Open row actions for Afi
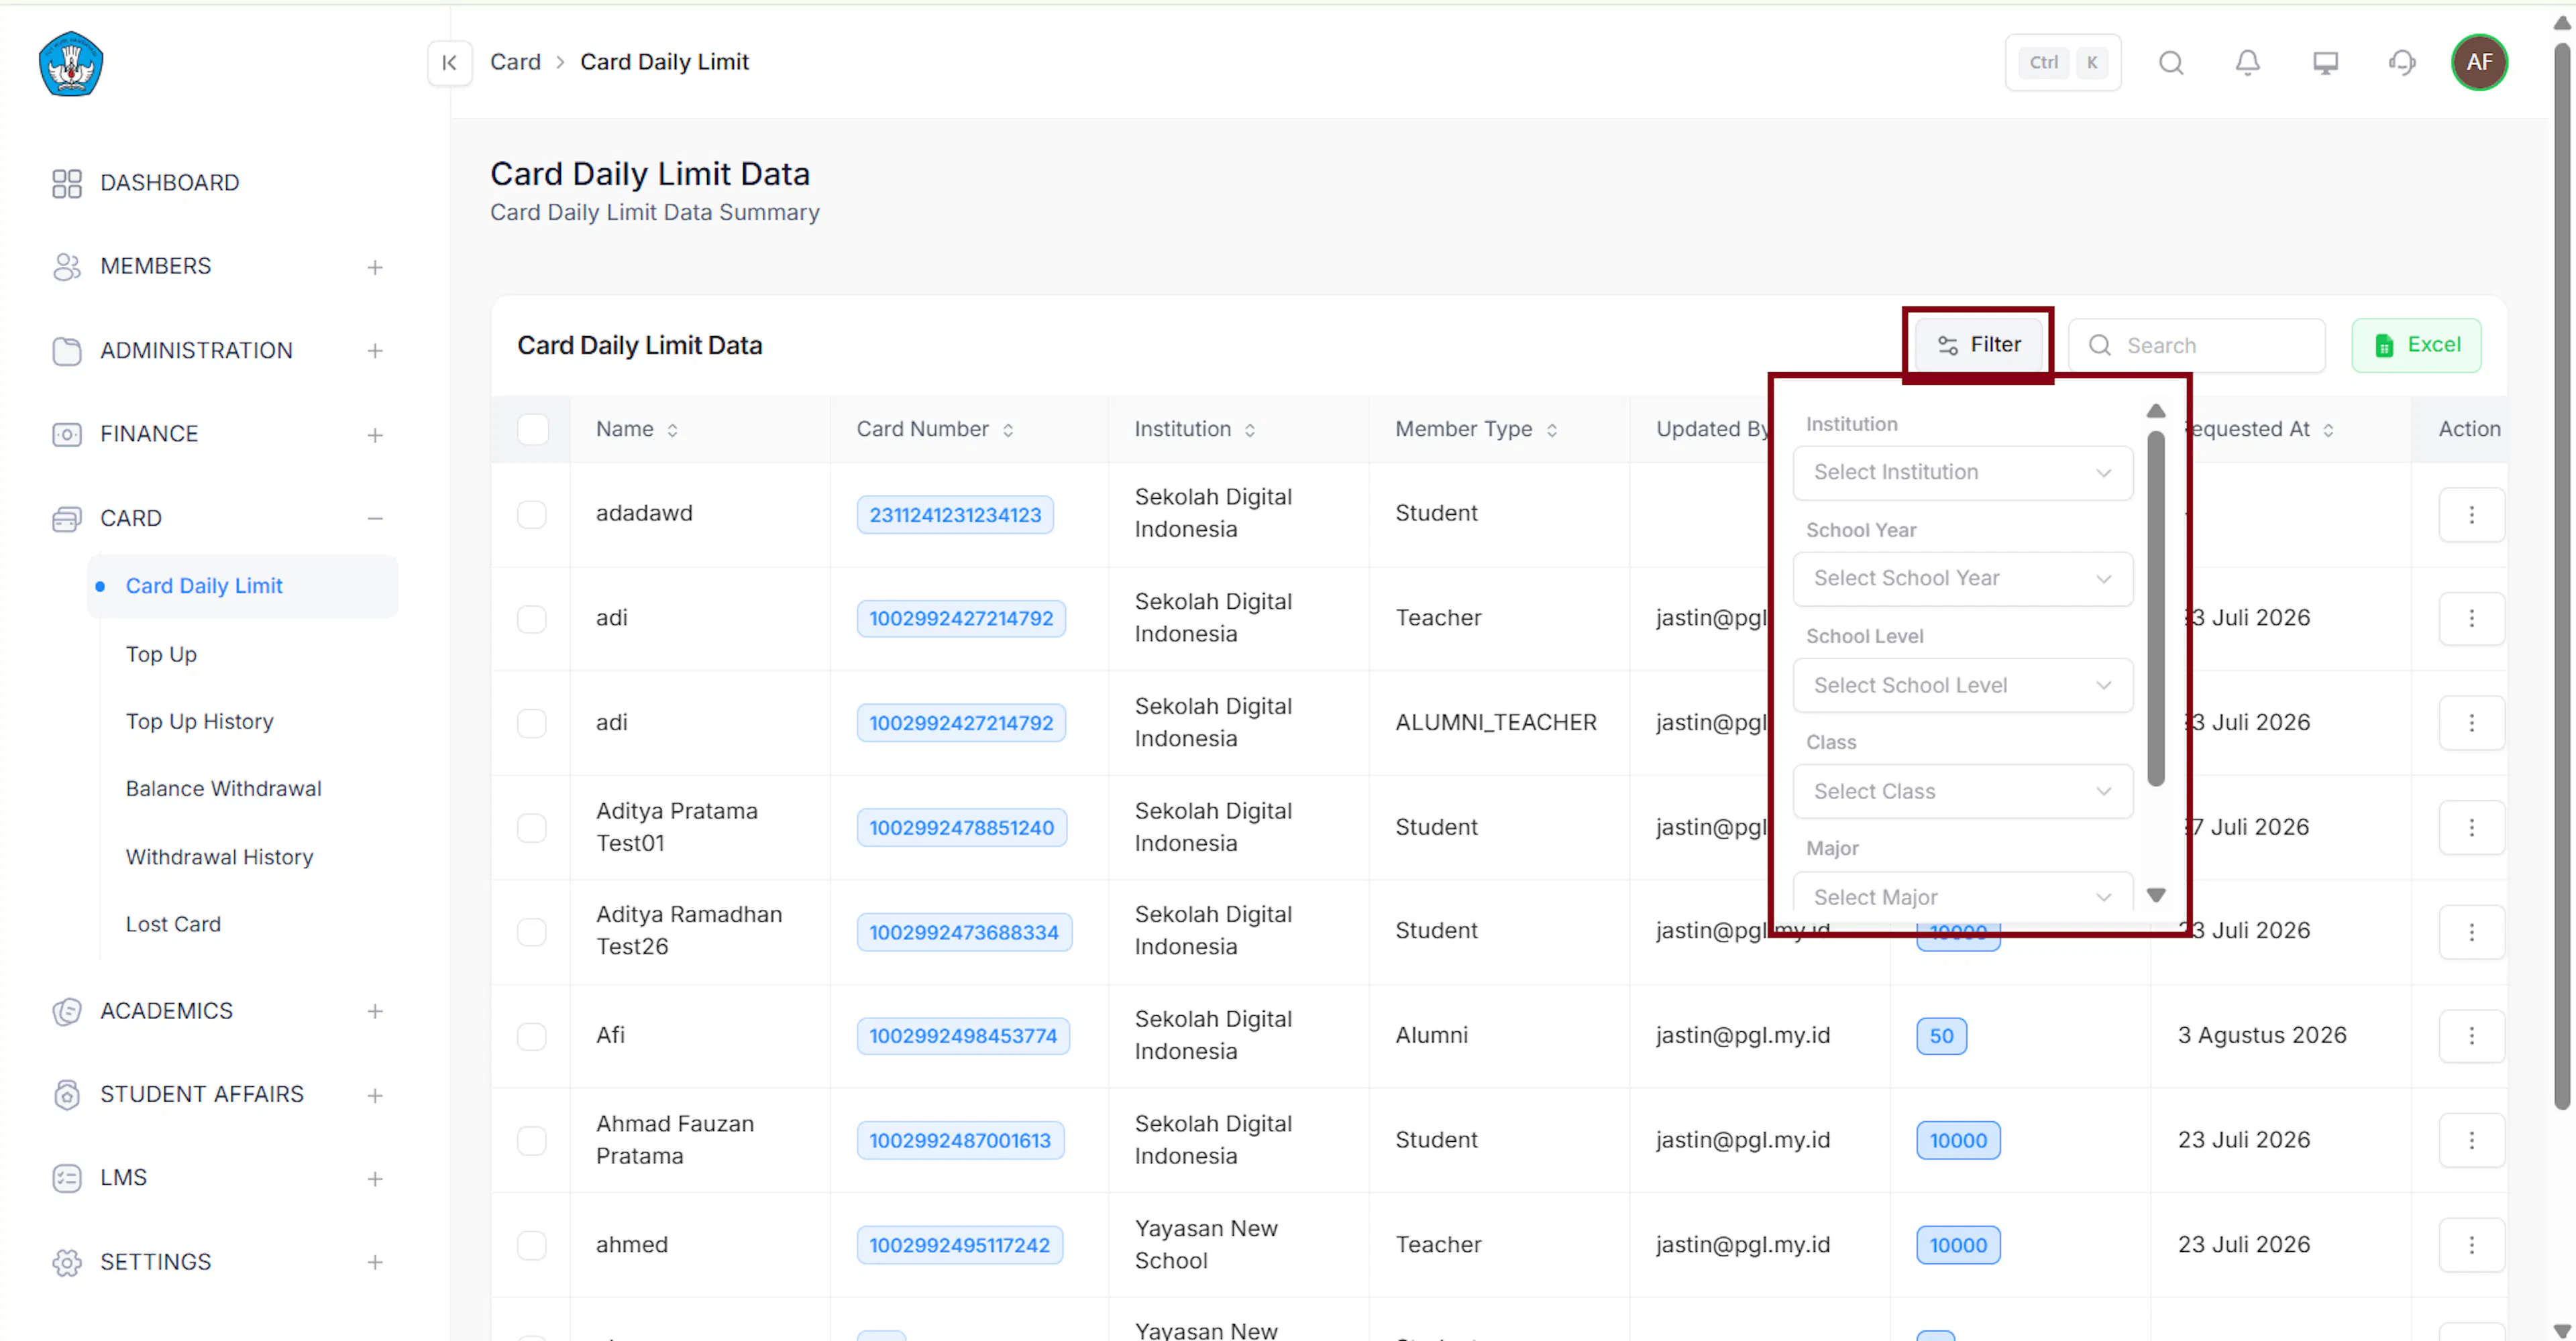Image resolution: width=2576 pixels, height=1341 pixels. click(2472, 1036)
